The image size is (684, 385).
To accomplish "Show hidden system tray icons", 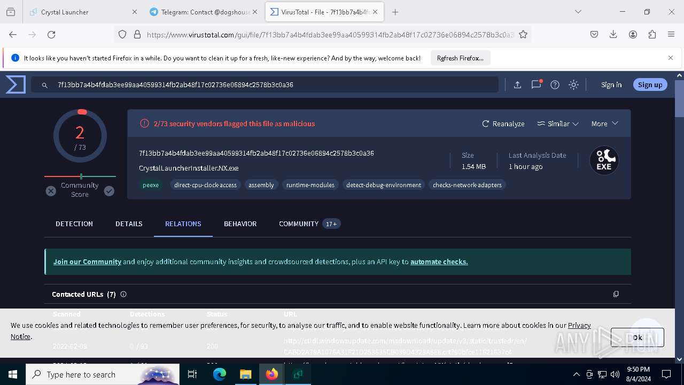I will pos(576,374).
